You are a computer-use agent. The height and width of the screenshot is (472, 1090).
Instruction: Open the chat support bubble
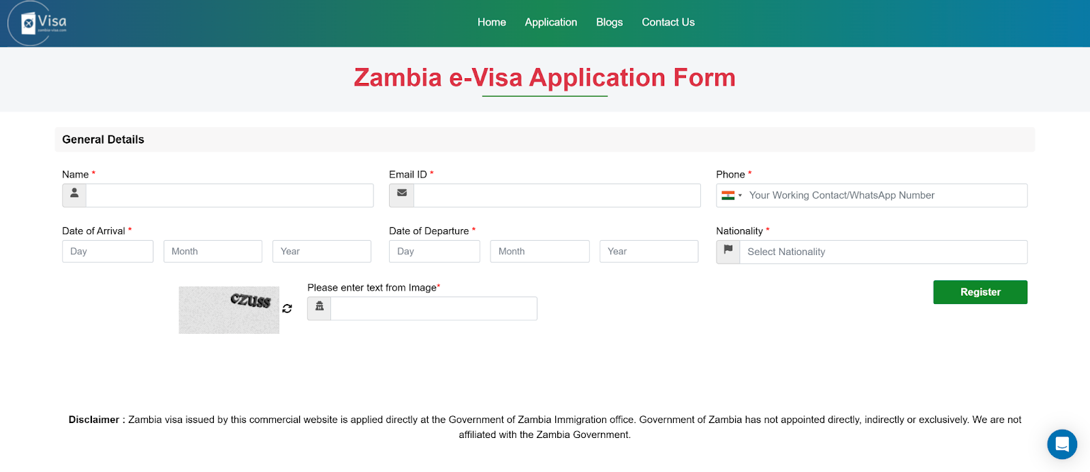click(1061, 445)
